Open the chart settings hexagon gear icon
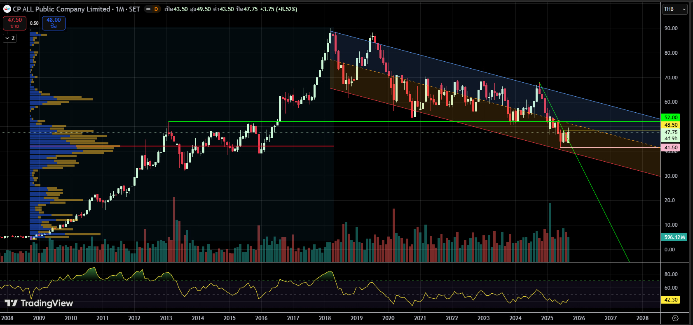The width and height of the screenshot is (693, 325). 675,318
